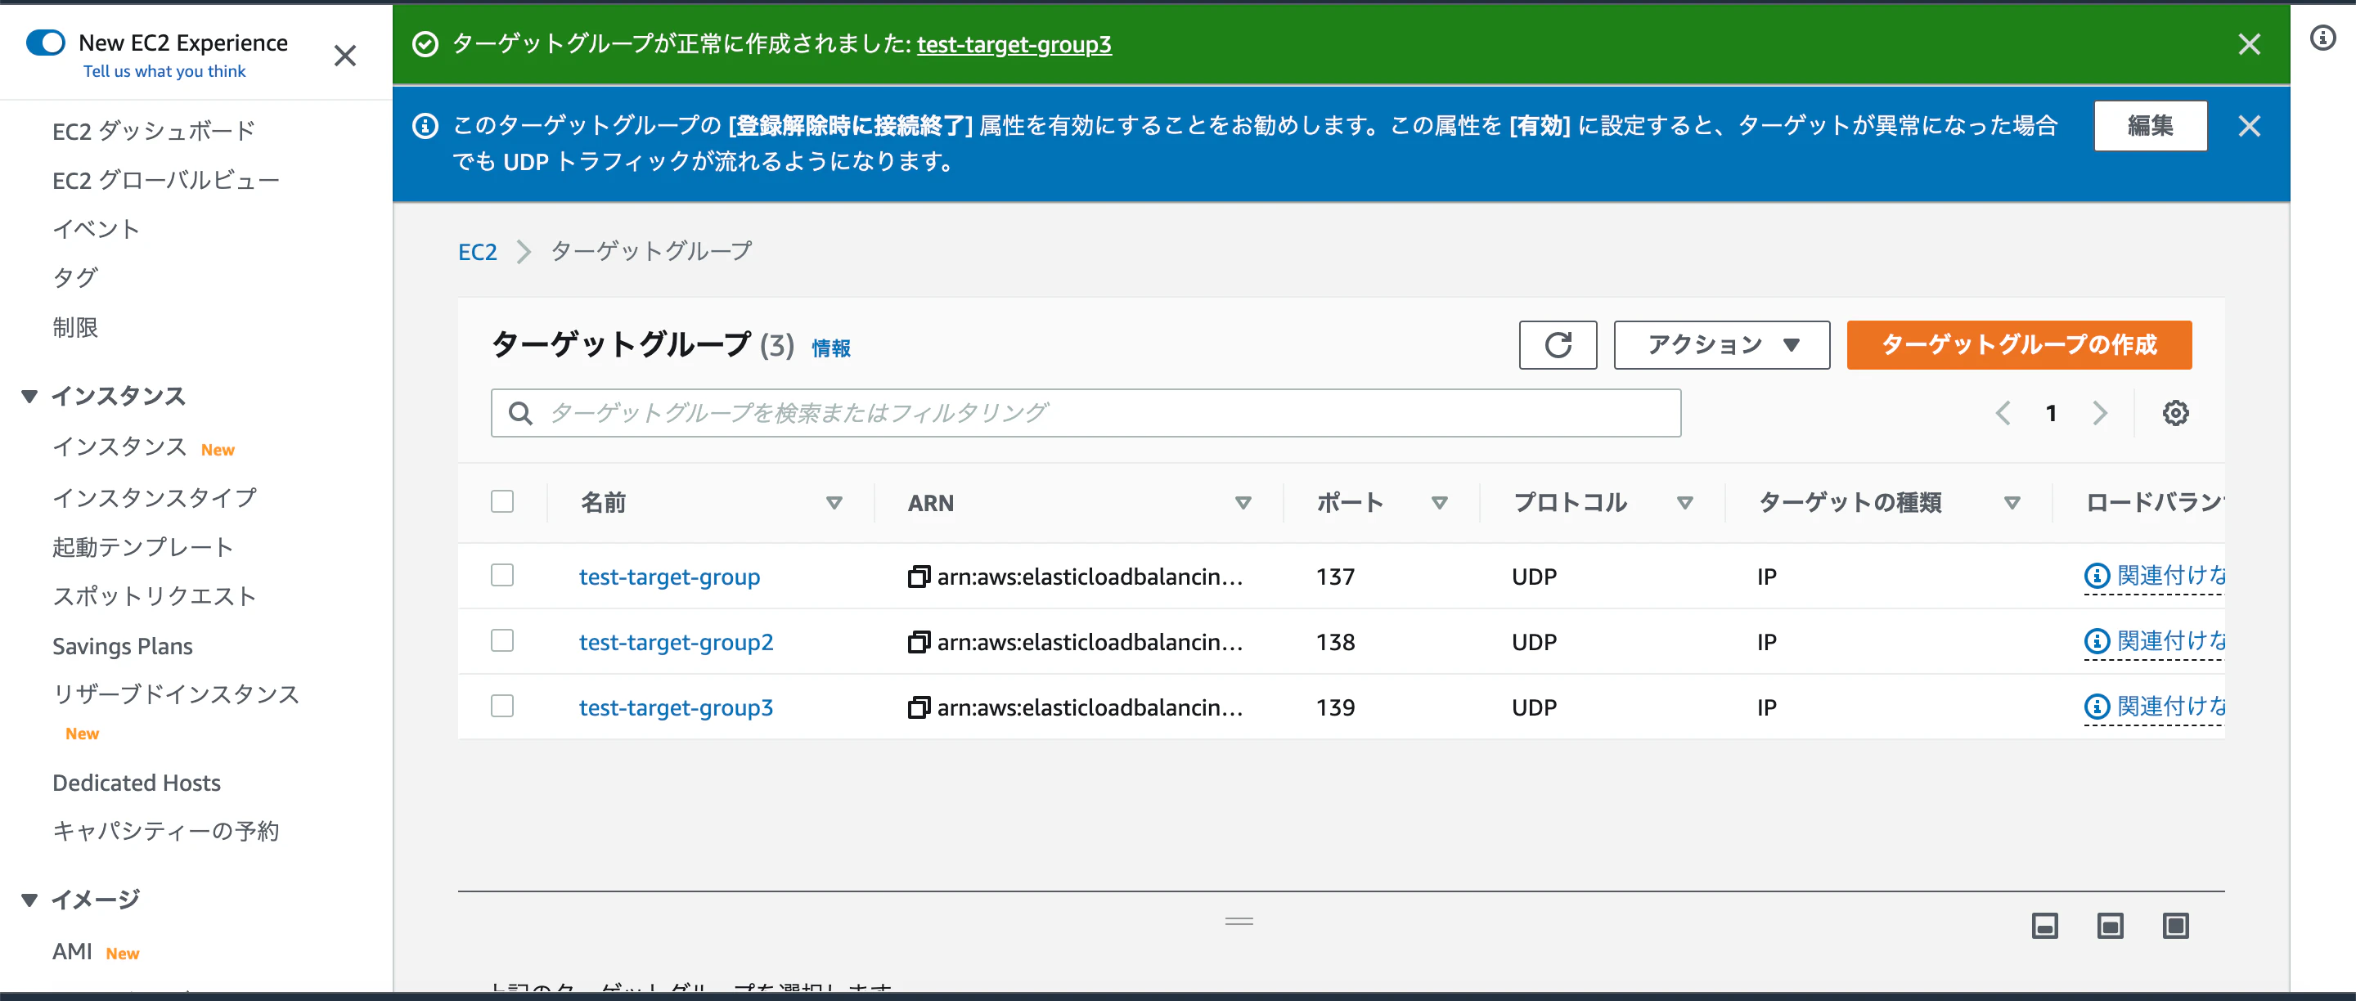Click EC2 breadcrumb link
Screen dimensions: 2356x1001
click(x=478, y=251)
